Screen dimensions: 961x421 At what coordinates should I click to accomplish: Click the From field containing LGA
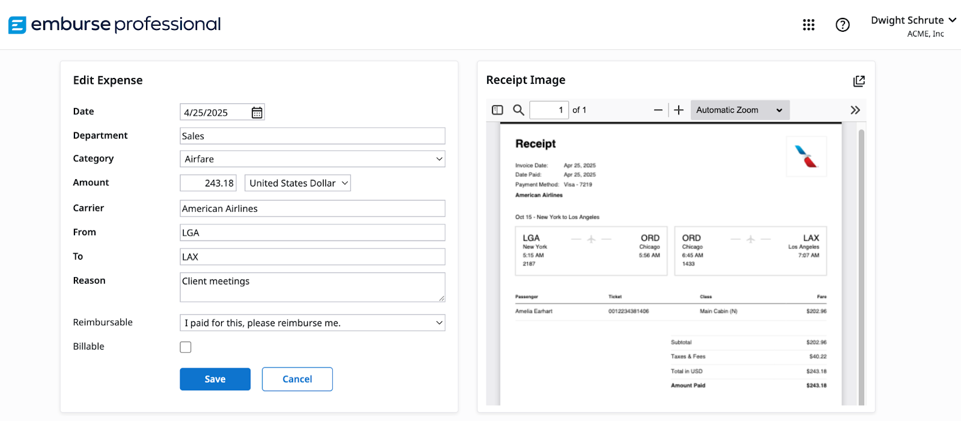pos(312,232)
